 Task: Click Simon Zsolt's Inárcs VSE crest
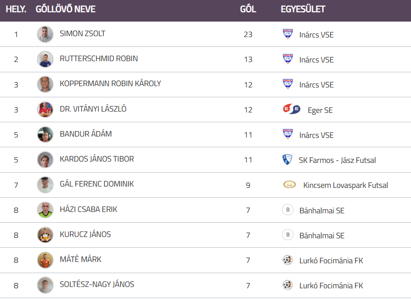(288, 34)
